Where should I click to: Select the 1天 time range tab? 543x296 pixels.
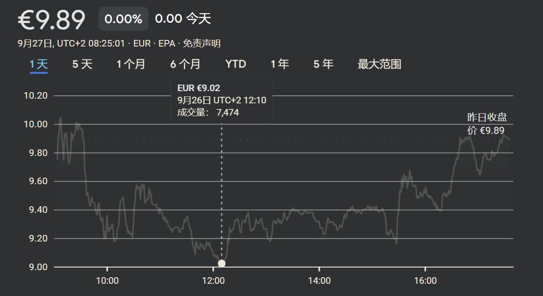click(x=39, y=64)
